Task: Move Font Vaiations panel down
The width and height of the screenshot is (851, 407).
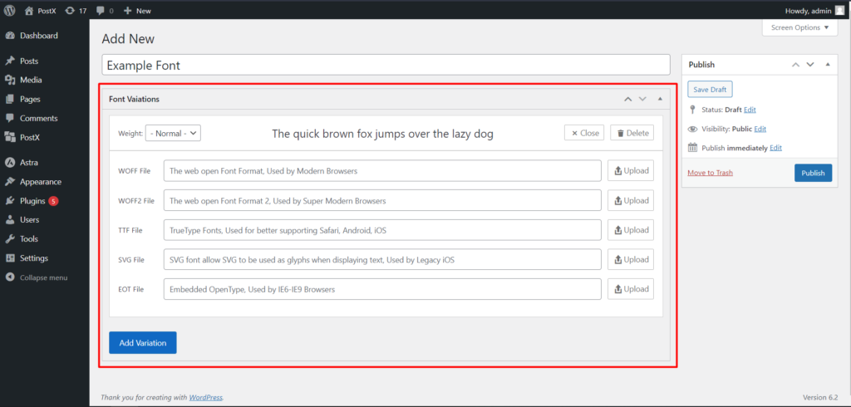Action: click(642, 100)
